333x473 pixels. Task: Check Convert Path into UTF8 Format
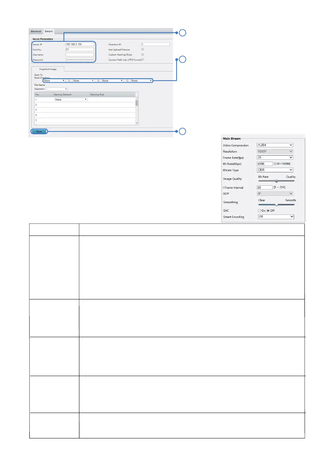[142, 60]
